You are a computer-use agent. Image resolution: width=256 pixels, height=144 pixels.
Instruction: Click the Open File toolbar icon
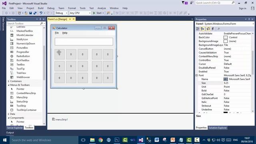[26, 13]
